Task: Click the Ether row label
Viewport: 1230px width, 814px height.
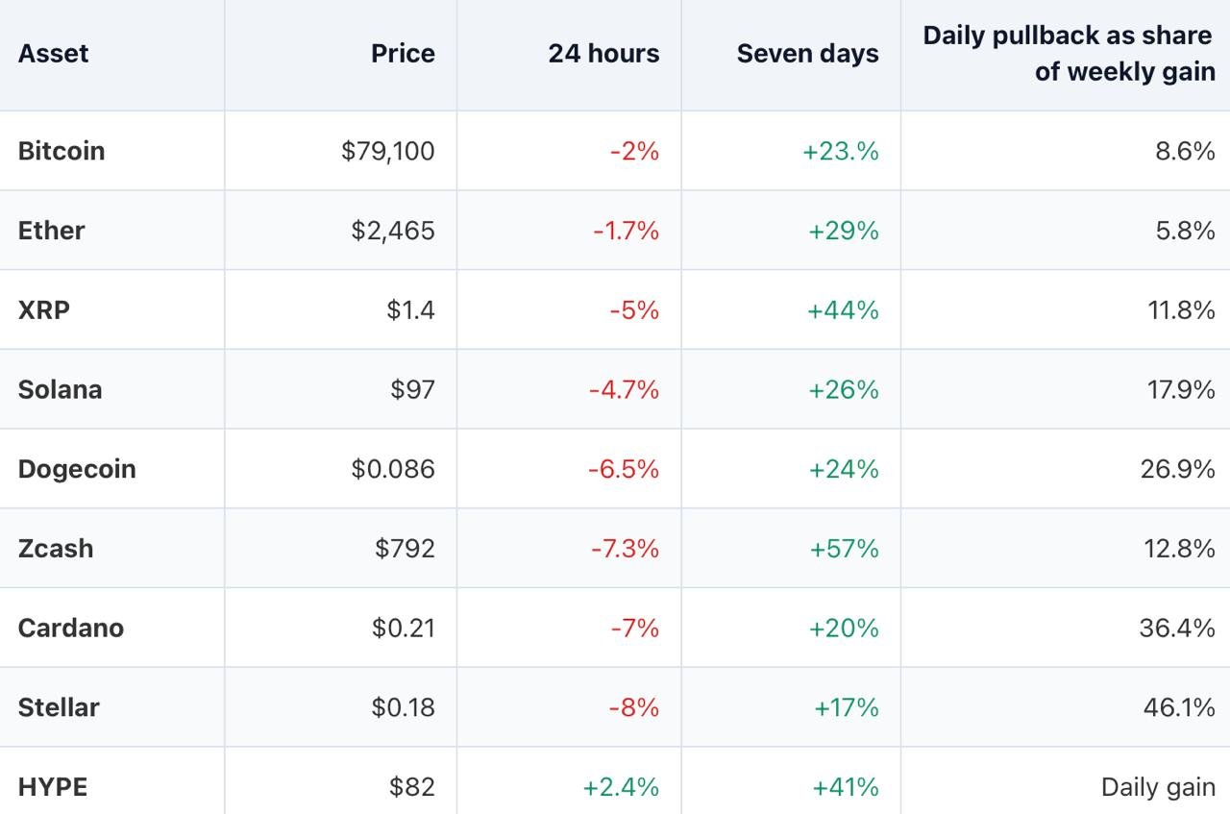Action: [x=51, y=231]
